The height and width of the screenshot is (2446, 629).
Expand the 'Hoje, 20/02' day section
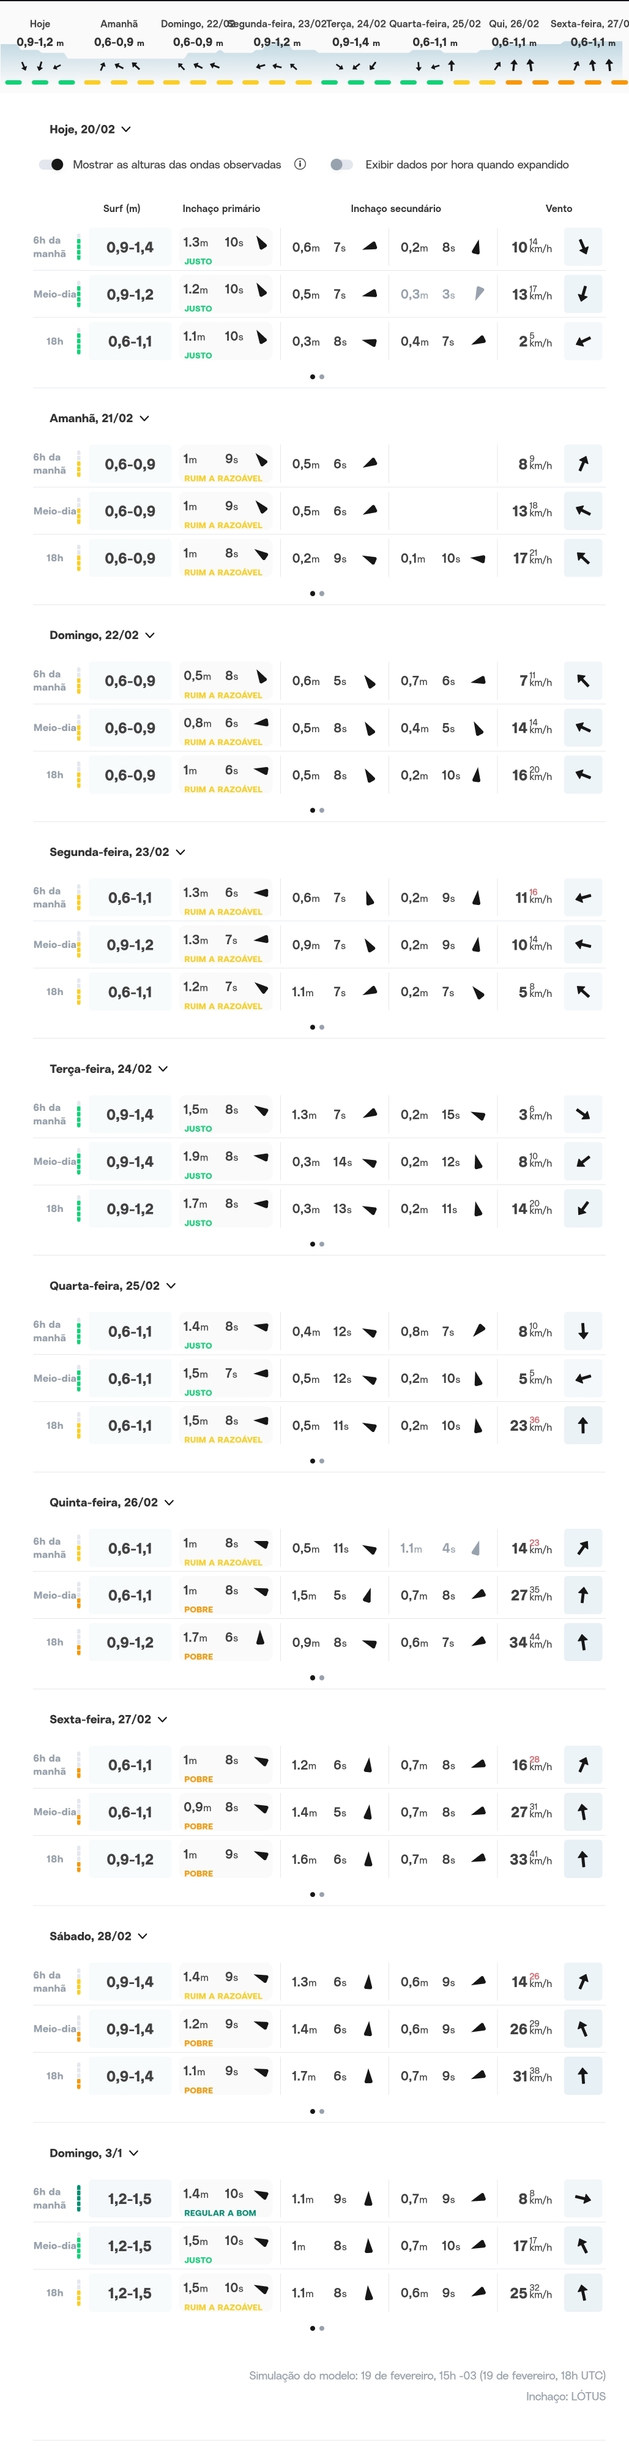click(x=126, y=129)
